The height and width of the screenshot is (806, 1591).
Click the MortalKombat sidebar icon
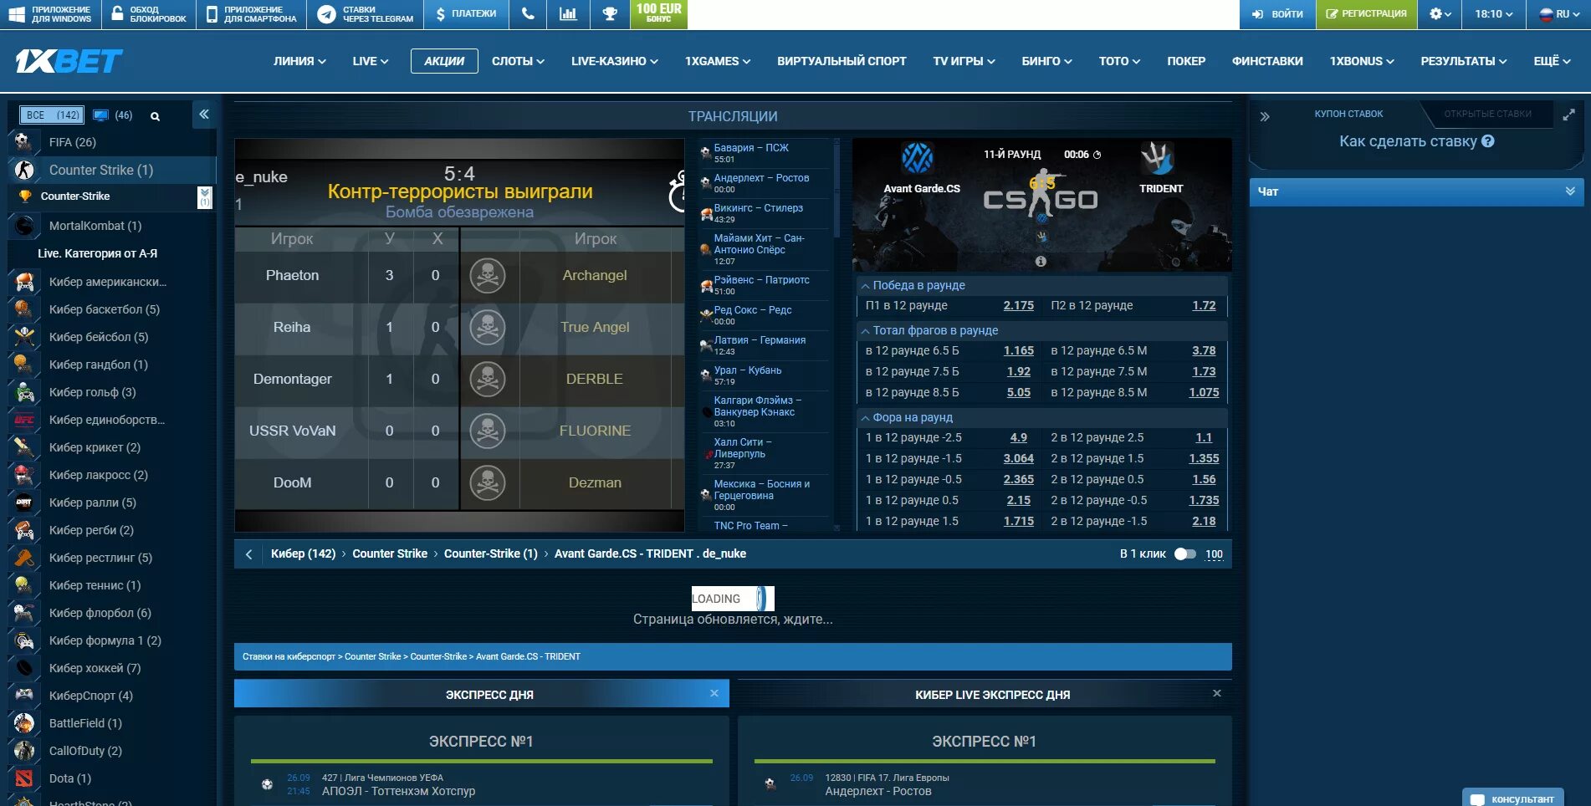pos(24,226)
